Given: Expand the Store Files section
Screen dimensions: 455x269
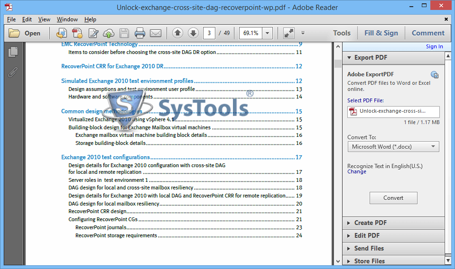Looking at the screenshot, I should (x=393, y=260).
